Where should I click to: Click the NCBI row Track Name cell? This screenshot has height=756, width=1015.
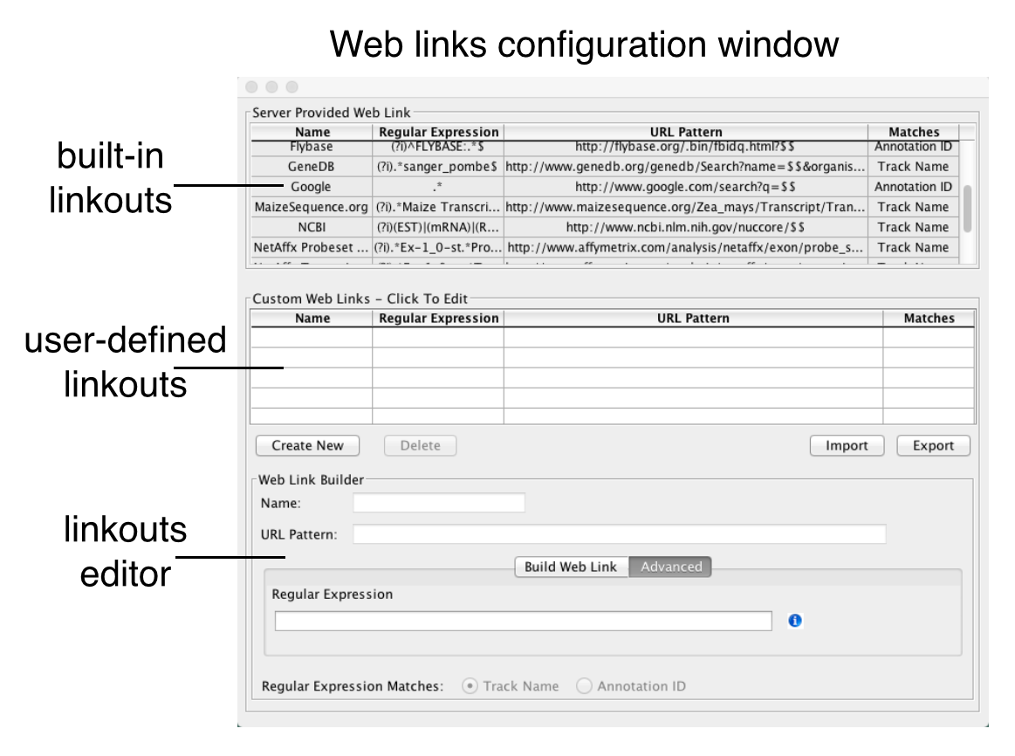point(913,227)
